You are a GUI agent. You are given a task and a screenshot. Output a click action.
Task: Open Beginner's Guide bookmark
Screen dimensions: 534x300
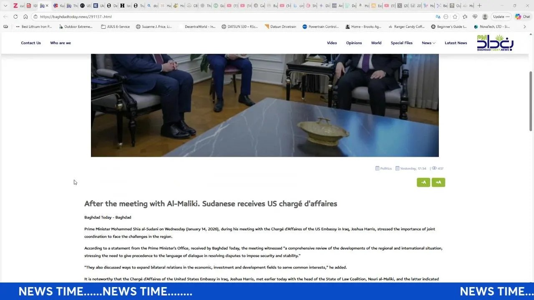449,27
